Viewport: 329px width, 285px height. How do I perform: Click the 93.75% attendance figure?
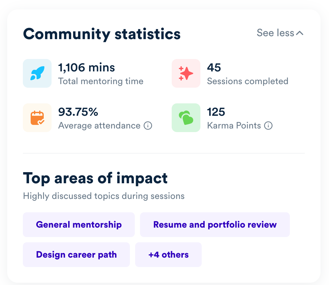tap(78, 112)
